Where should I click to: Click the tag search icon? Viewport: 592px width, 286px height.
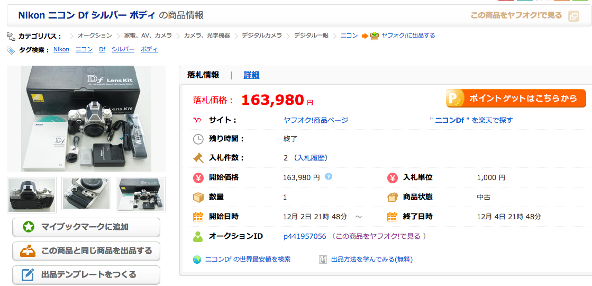11,50
